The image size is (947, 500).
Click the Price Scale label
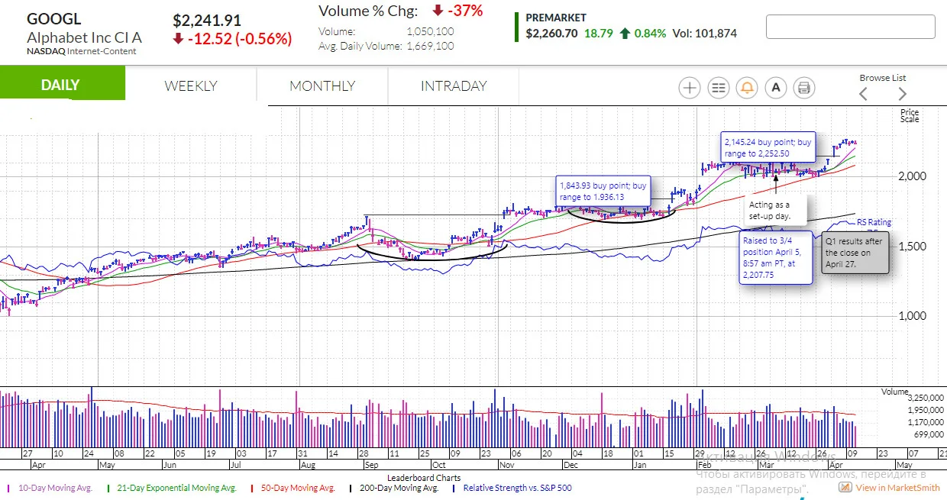click(x=910, y=116)
